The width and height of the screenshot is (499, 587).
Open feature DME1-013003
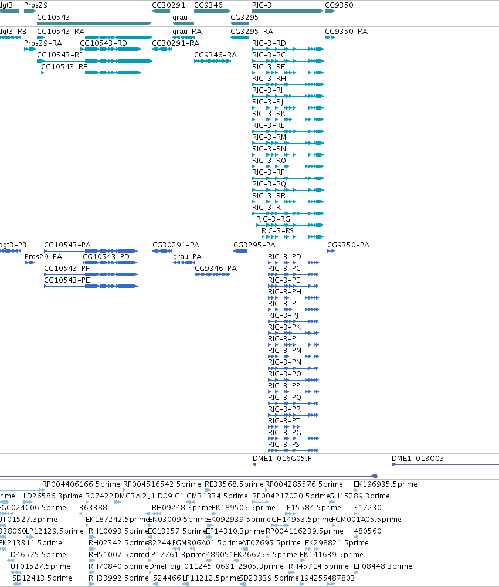tap(417, 459)
